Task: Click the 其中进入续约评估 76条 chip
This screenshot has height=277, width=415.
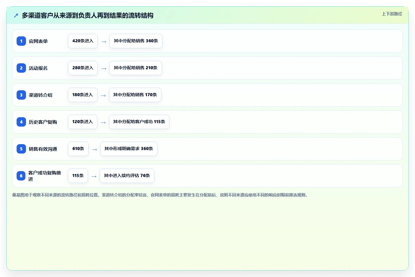Action: click(127, 176)
